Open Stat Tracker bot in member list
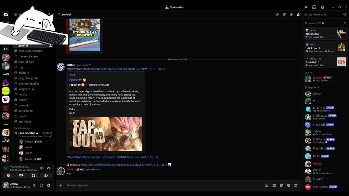 [x=325, y=187]
